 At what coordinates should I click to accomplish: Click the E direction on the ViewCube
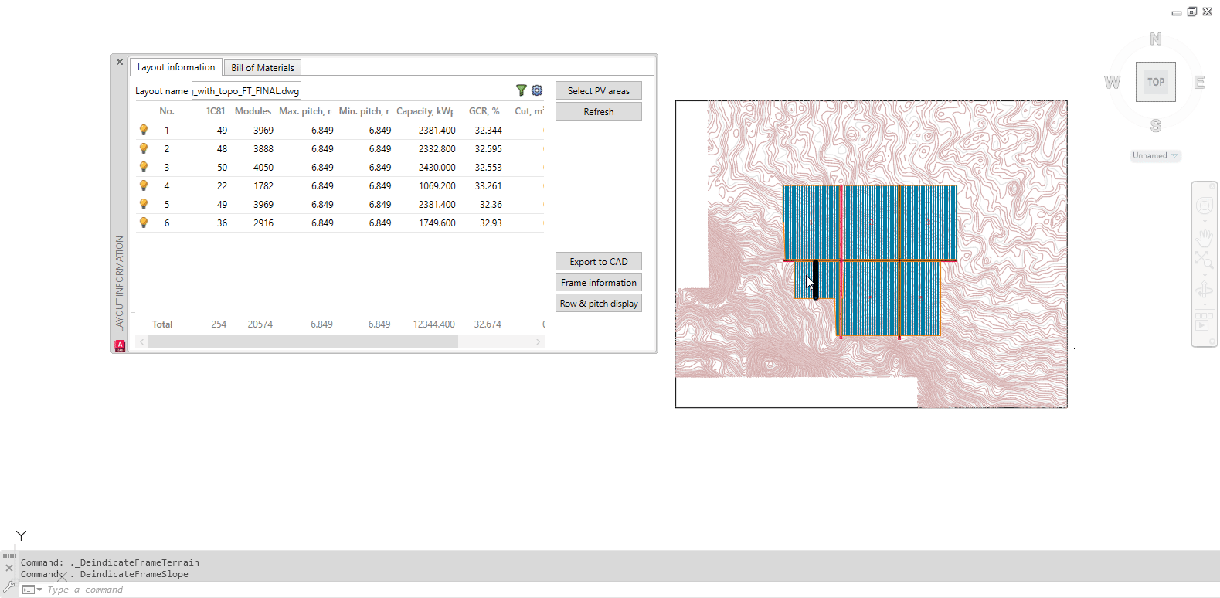pos(1199,82)
